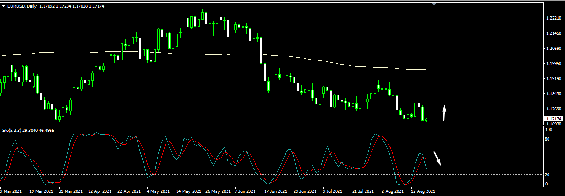Viewport: 565px width, 196px height.
Task: Click the chart shift triangle marker at top
Action: pyautogui.click(x=434, y=3)
